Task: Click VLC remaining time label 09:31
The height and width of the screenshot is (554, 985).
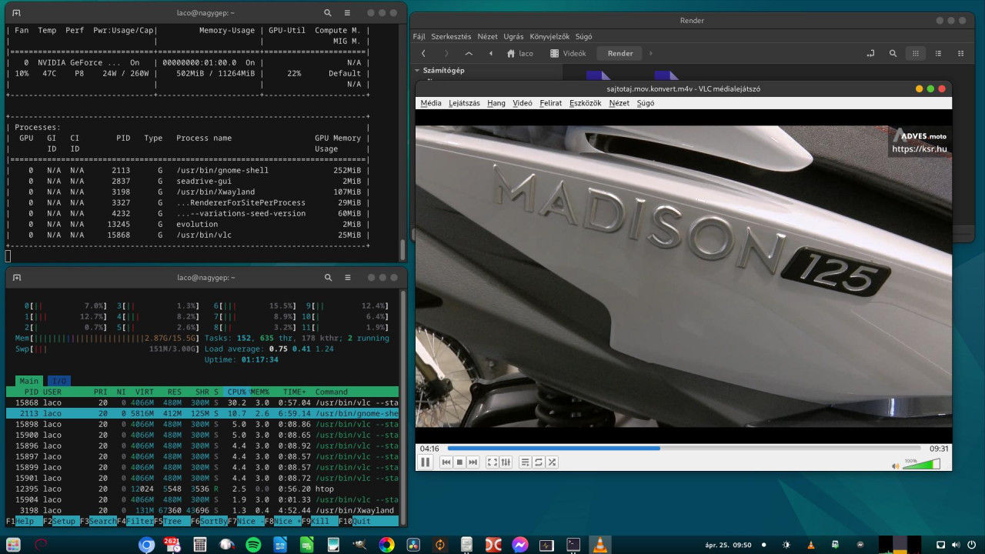Action: click(x=939, y=449)
